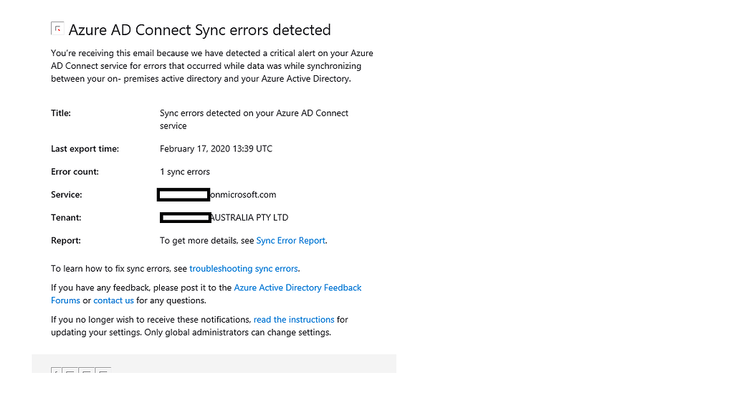Click the "Error count:" field label
Image resolution: width=734 pixels, height=413 pixels.
point(75,172)
